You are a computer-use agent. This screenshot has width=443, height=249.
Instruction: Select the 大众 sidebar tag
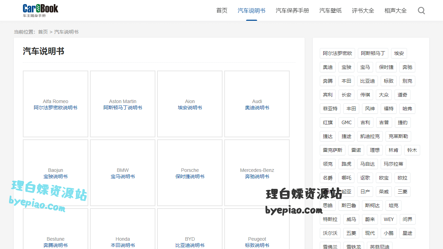(x=384, y=95)
